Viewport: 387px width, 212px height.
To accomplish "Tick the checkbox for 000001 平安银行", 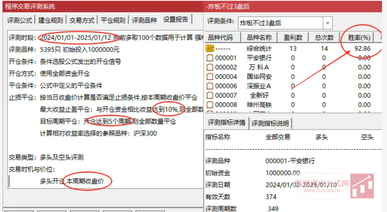I will pyautogui.click(x=210, y=58).
